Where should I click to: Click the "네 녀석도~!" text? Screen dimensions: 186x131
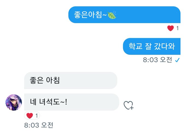[x=48, y=102]
